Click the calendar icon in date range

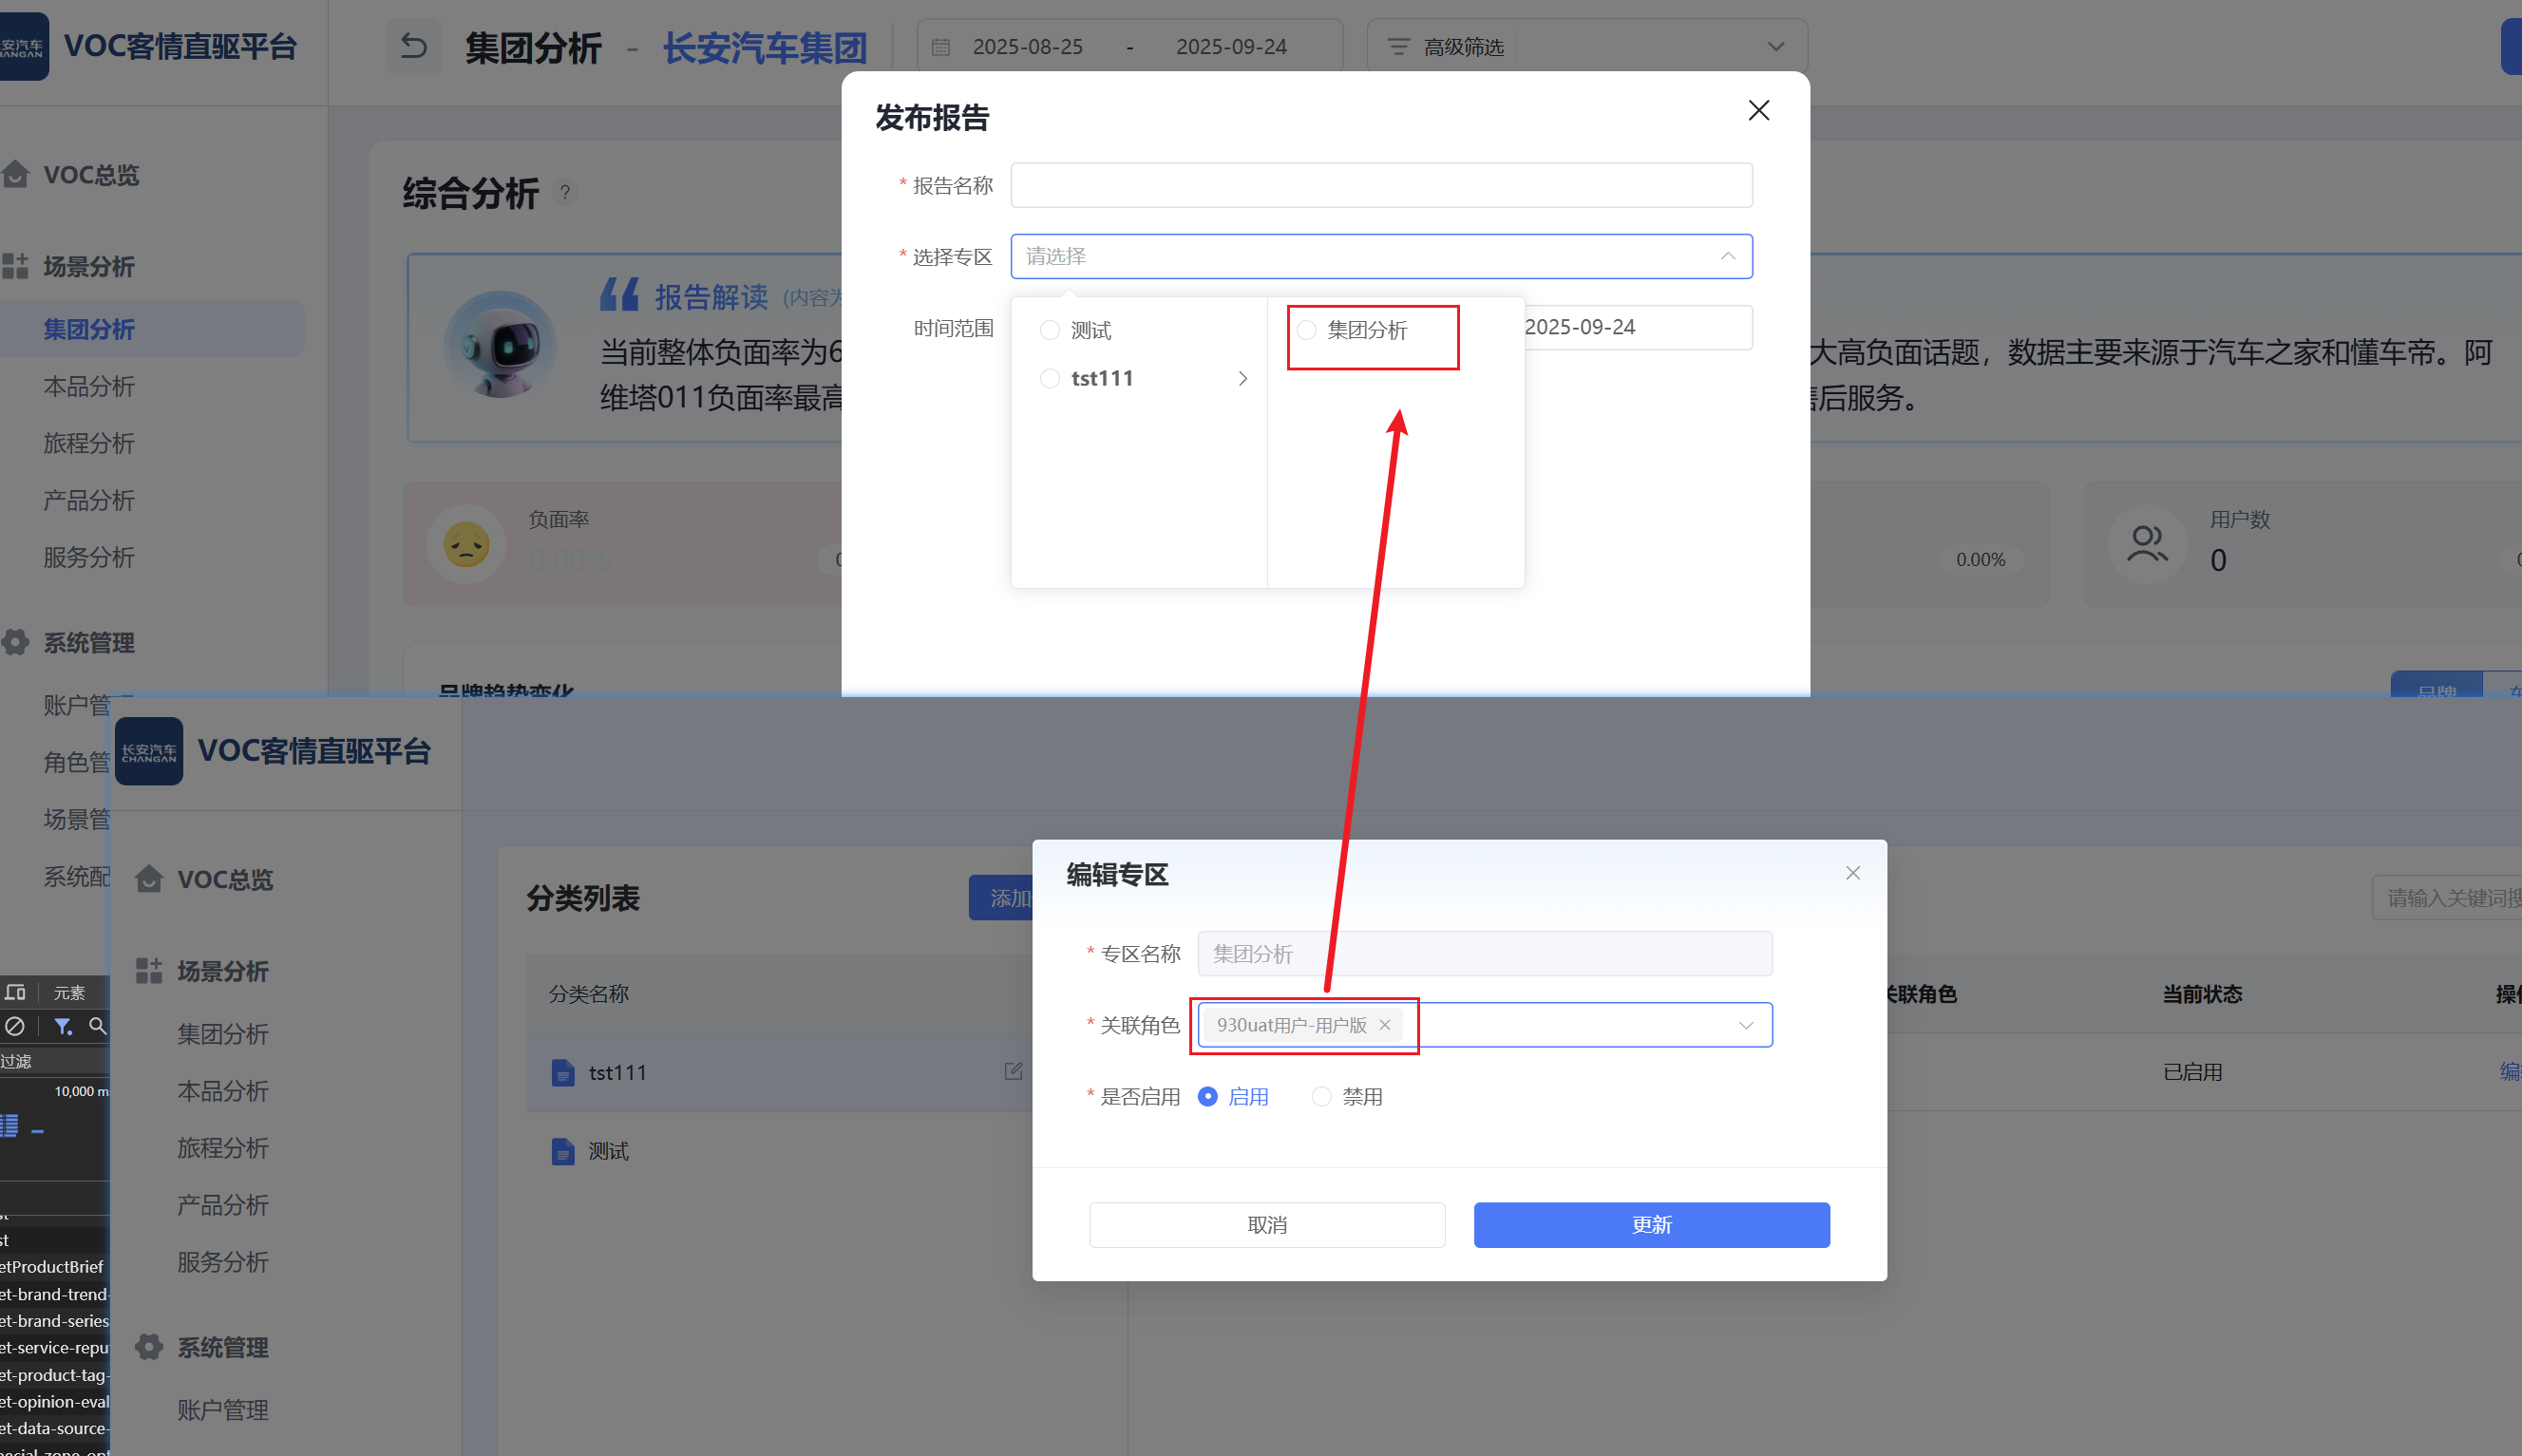click(941, 47)
